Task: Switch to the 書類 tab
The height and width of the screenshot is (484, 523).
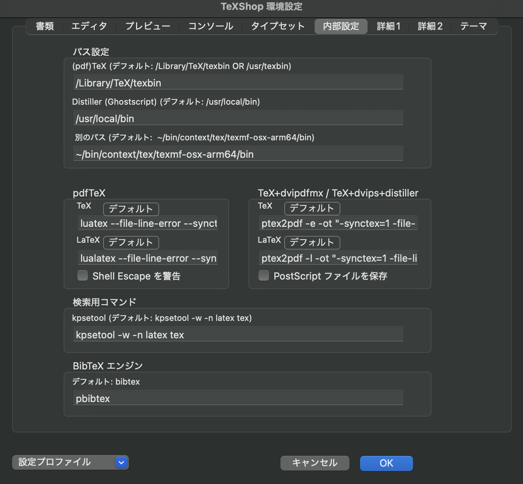Action: coord(45,26)
